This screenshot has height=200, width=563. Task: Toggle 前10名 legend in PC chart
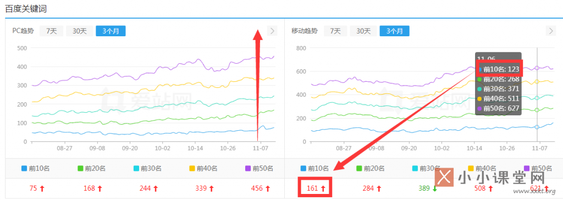pos(35,168)
